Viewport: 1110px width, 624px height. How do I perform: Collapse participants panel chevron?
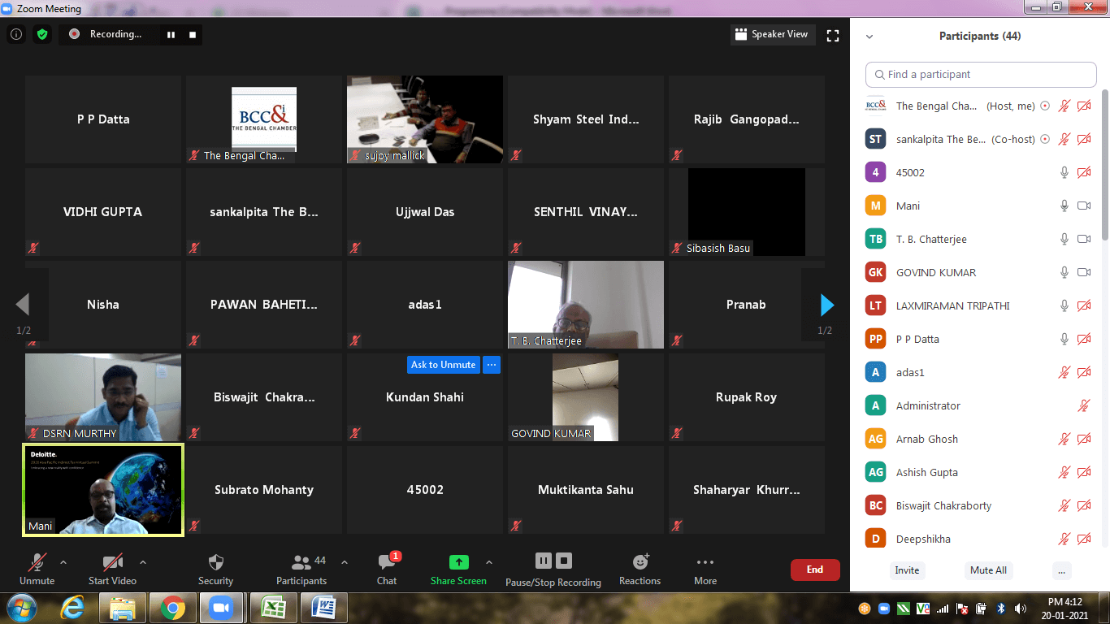(x=869, y=37)
